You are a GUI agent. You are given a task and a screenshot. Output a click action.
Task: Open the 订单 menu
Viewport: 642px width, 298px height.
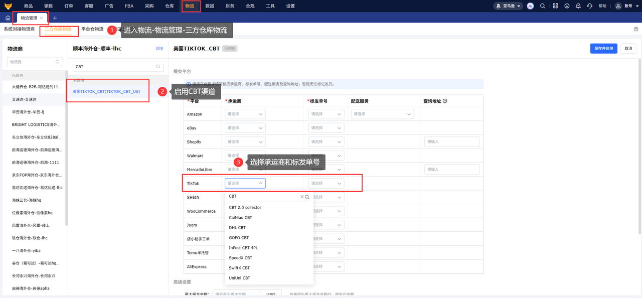coord(68,6)
